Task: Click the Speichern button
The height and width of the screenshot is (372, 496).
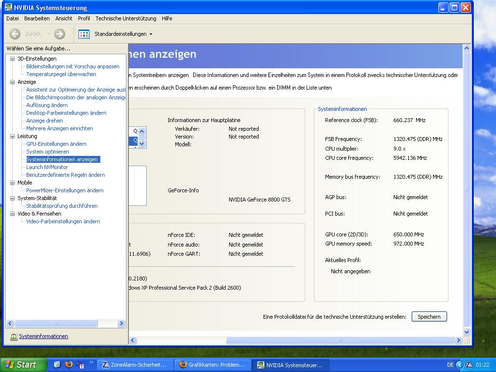Action: (429, 317)
